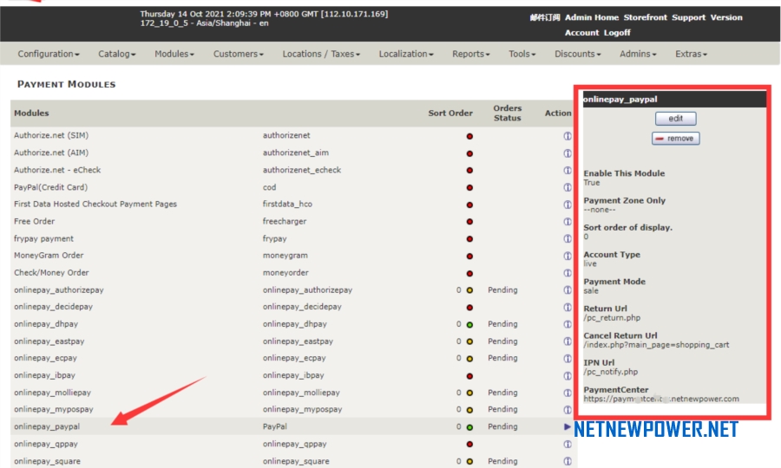The width and height of the screenshot is (781, 468).
Task: Open the Support link
Action: coord(688,17)
